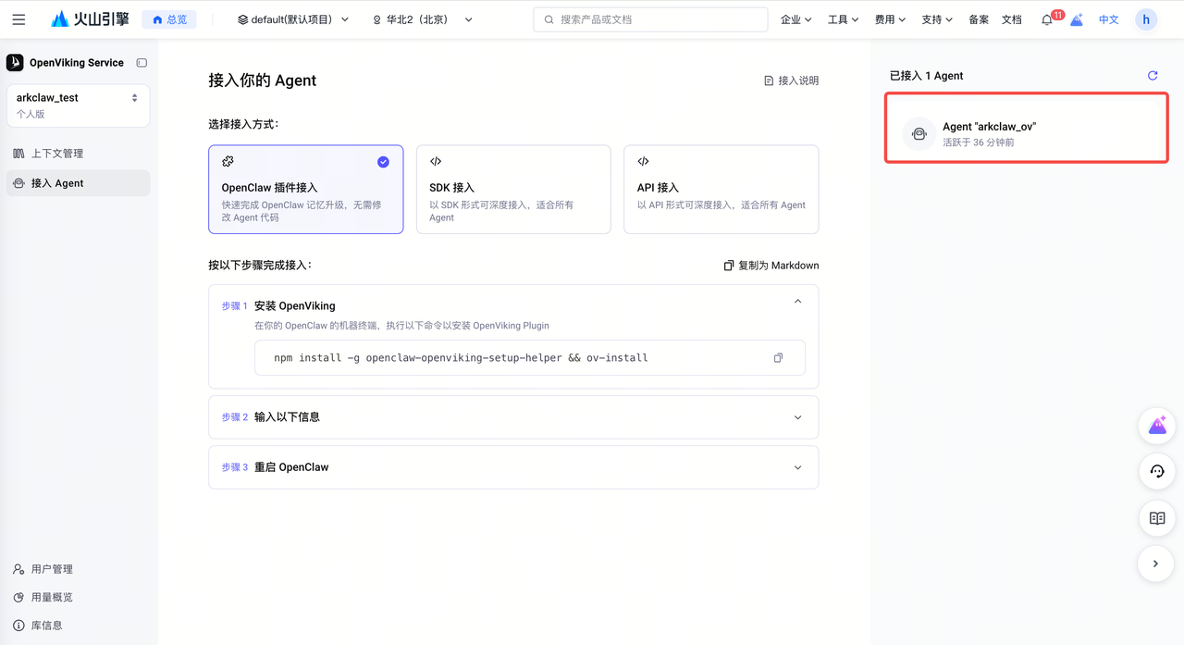Screen dimensions: 1184x645
Task: Refresh the connected Agent list
Action: click(1153, 76)
